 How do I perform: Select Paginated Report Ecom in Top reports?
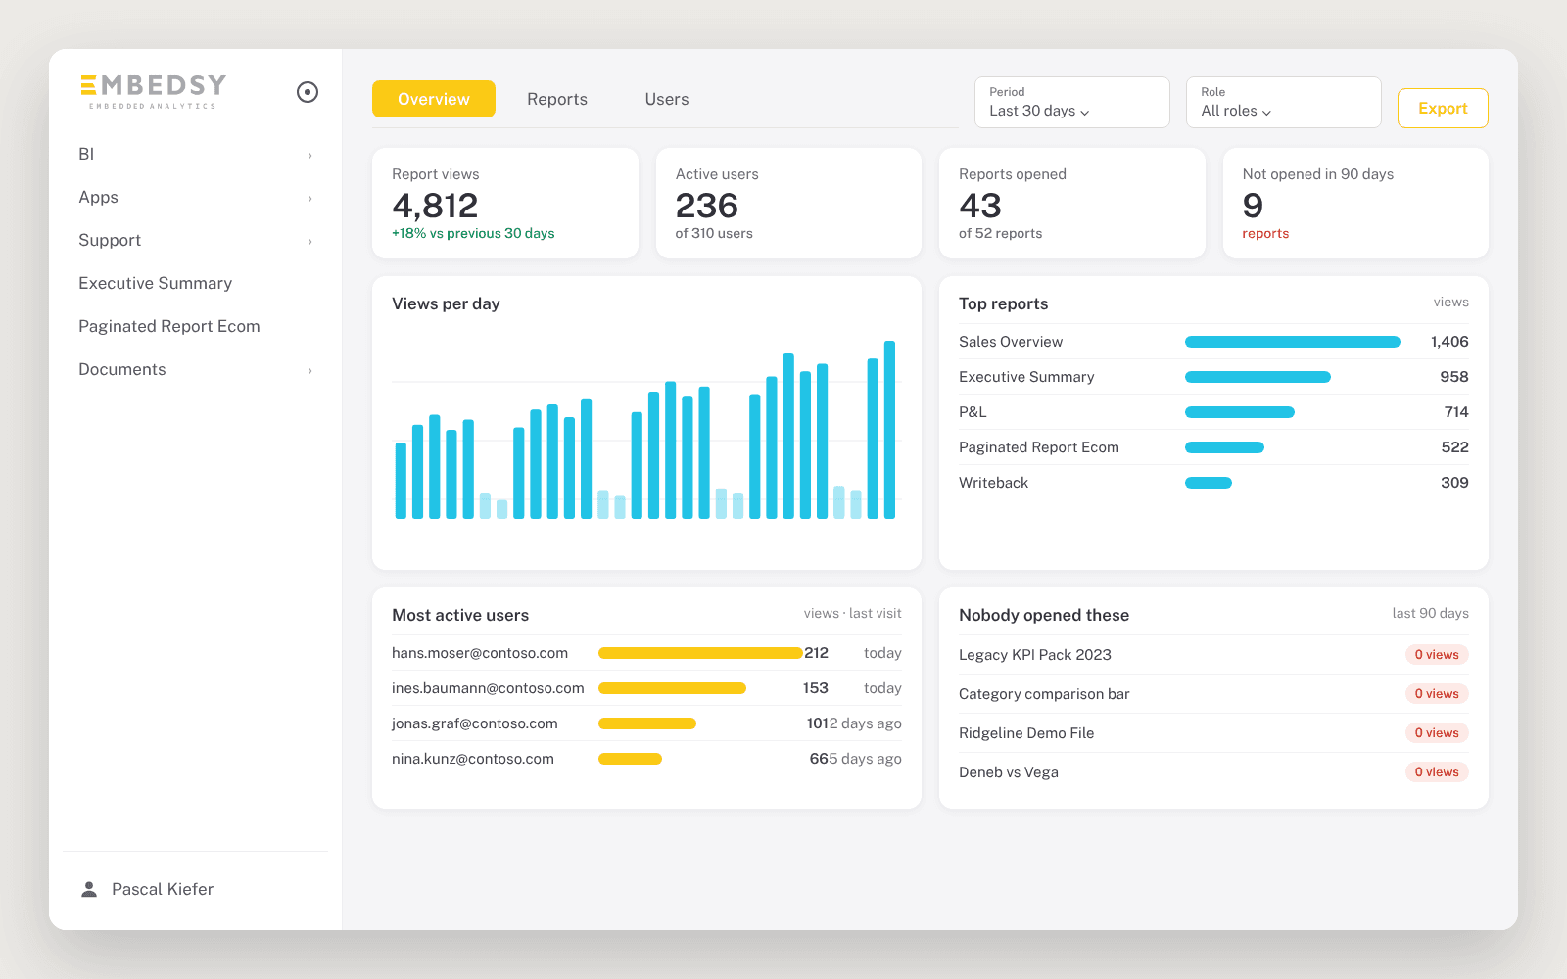(x=1213, y=447)
